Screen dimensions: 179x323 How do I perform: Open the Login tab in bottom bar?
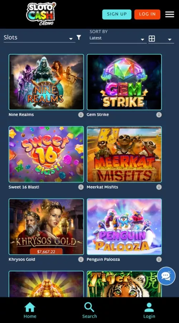[x=149, y=310]
